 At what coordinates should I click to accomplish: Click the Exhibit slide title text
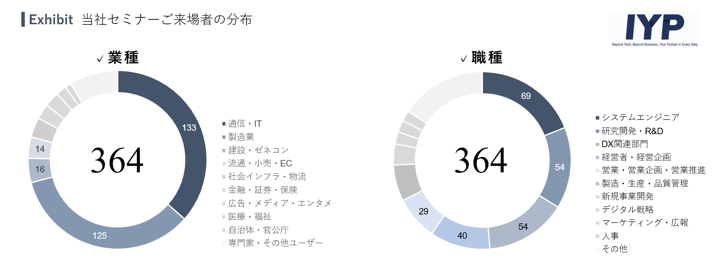(x=140, y=20)
